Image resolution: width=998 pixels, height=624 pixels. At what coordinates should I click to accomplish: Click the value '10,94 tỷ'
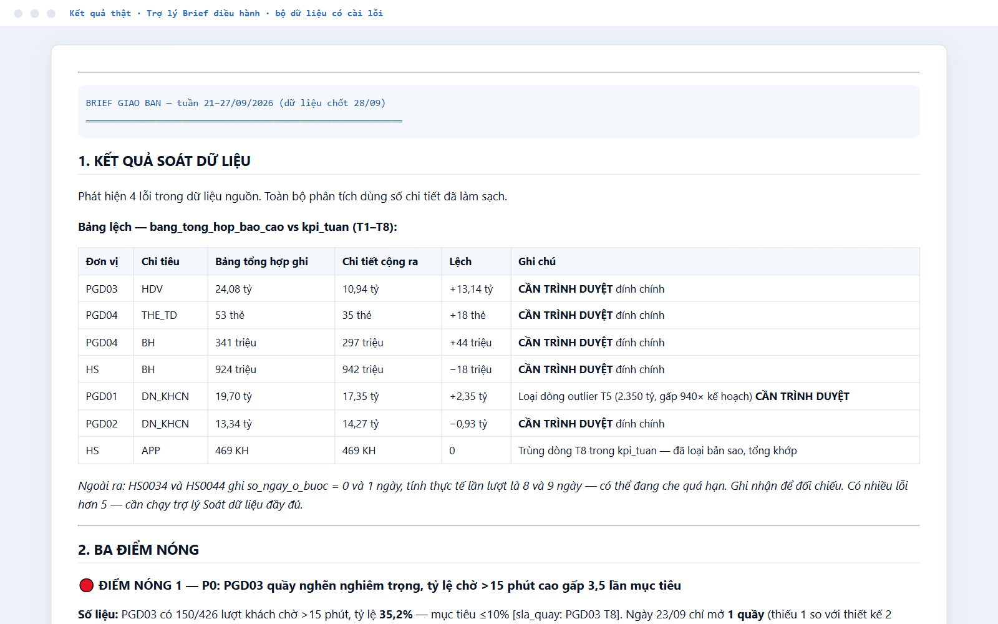pos(360,289)
